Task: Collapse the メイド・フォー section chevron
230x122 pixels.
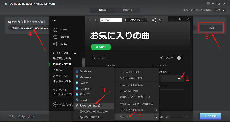Action: click(83, 53)
